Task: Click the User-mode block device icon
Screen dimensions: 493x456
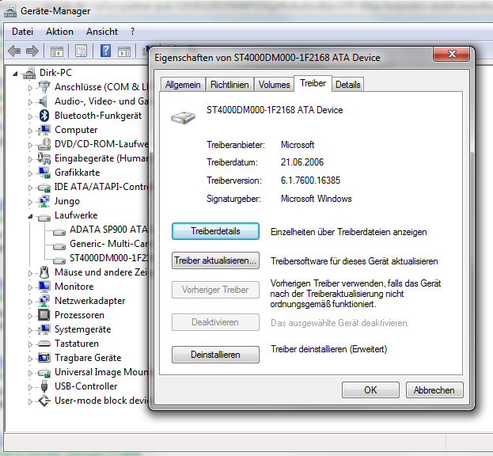Action: [44, 401]
